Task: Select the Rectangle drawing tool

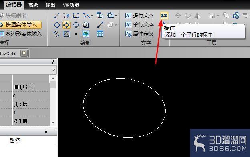Action: 76,16
